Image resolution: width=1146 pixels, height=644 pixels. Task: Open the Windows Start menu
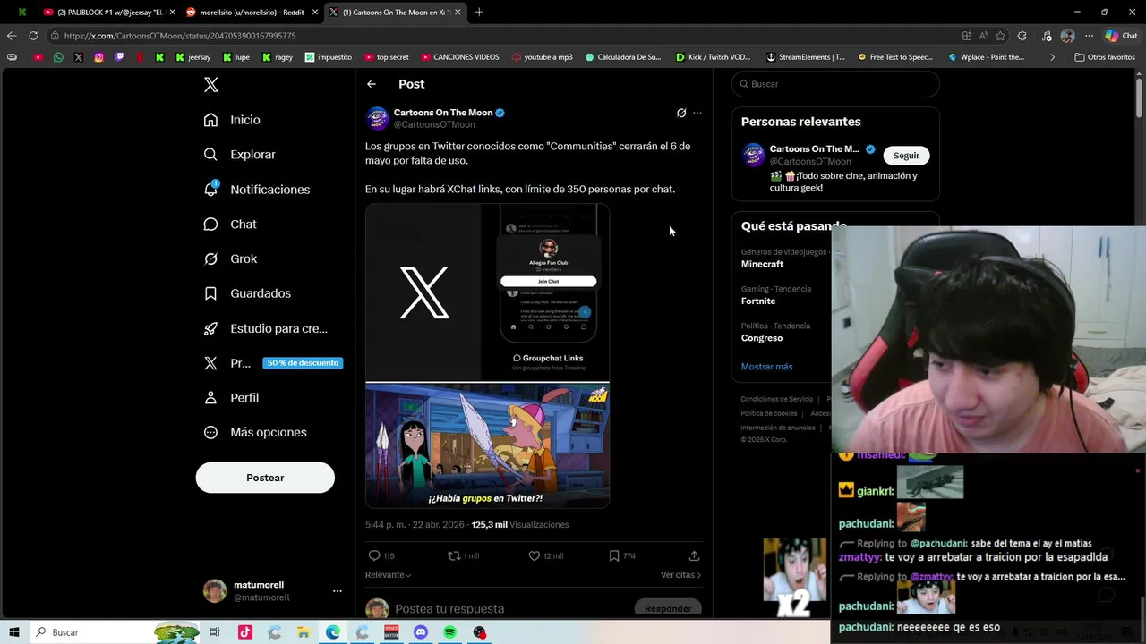click(14, 632)
